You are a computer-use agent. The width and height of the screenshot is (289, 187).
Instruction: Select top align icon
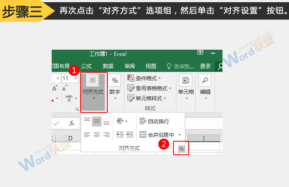(87, 121)
